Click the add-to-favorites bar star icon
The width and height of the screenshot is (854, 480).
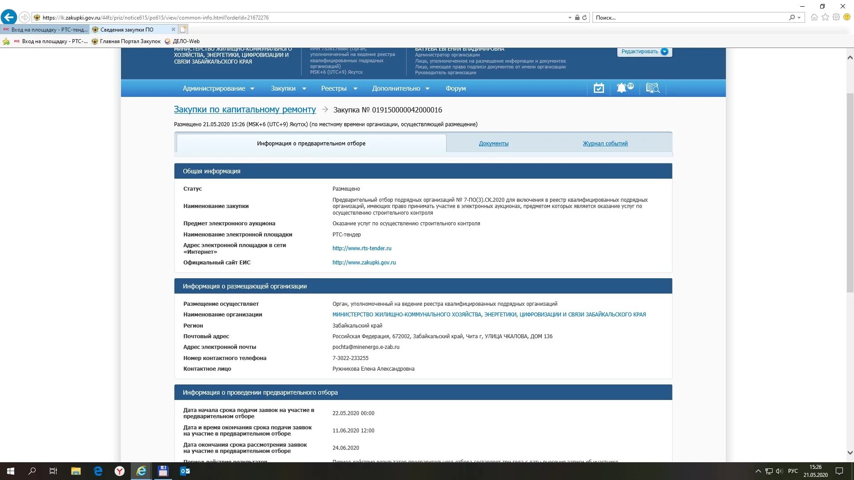[6, 41]
